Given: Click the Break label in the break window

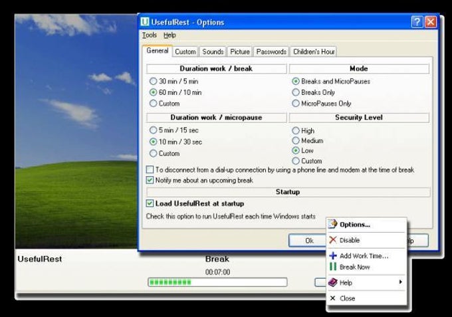Looking at the screenshot, I should coord(217,259).
